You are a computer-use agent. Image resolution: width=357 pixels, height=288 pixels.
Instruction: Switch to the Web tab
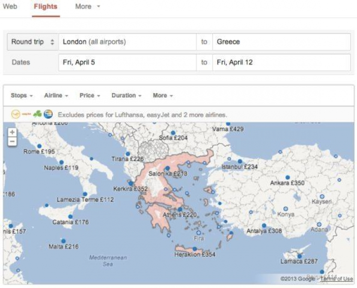click(10, 7)
